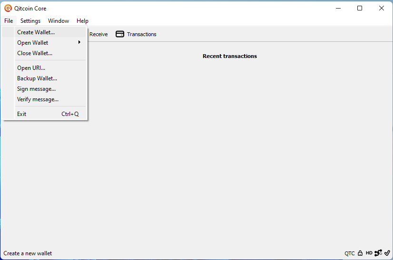Click the HD wallet indicator in status bar
Image resolution: width=393 pixels, height=260 pixels.
pos(369,253)
